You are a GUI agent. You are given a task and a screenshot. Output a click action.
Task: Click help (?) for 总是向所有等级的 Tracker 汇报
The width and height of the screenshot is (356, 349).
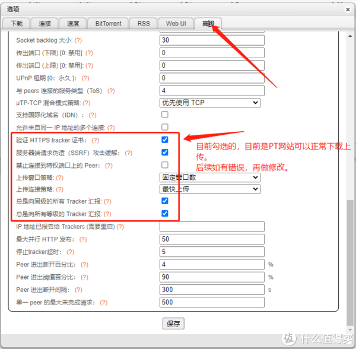pyautogui.click(x=107, y=214)
